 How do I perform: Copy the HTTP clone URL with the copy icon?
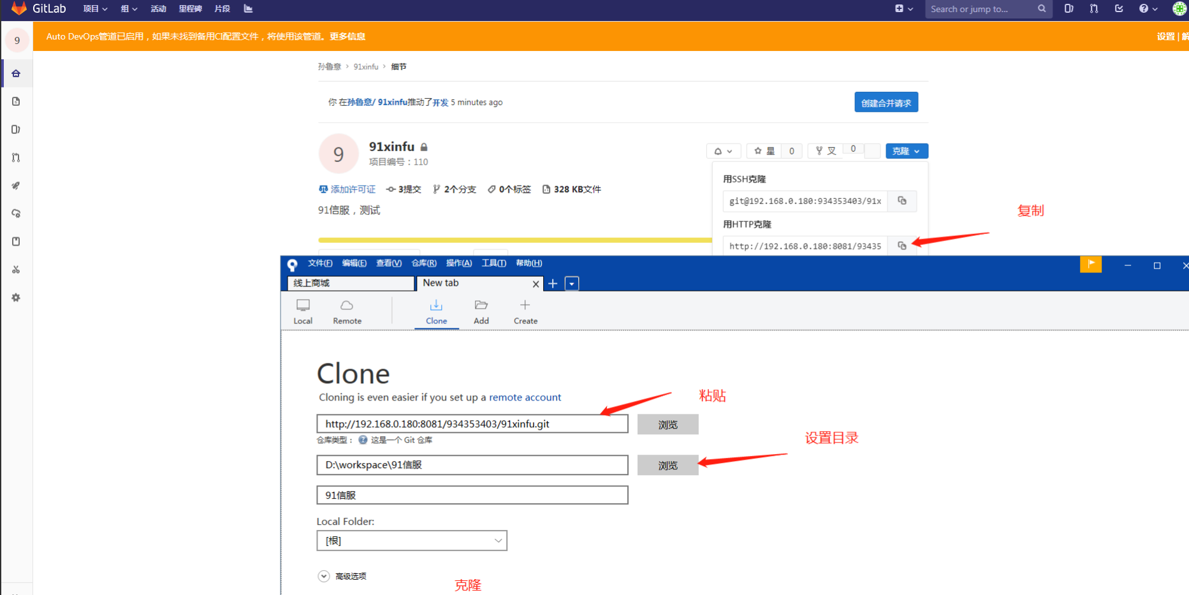tap(901, 246)
